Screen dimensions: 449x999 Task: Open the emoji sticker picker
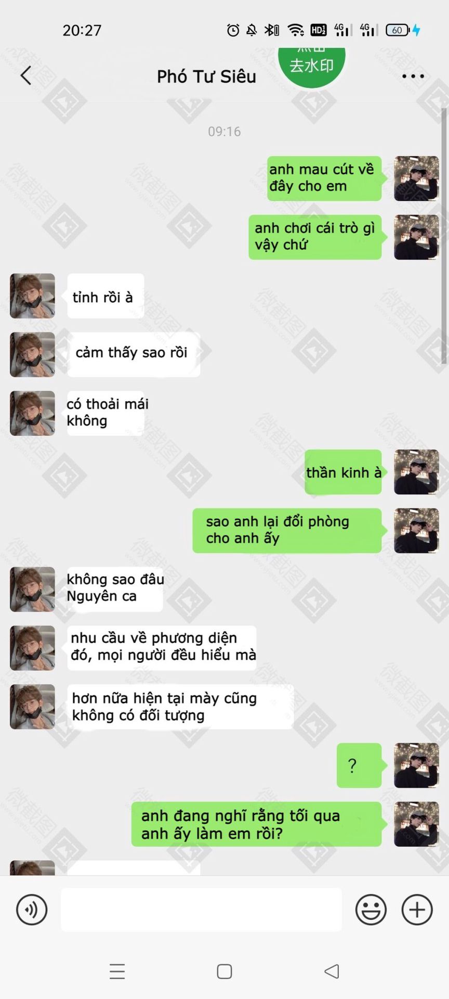point(371,910)
